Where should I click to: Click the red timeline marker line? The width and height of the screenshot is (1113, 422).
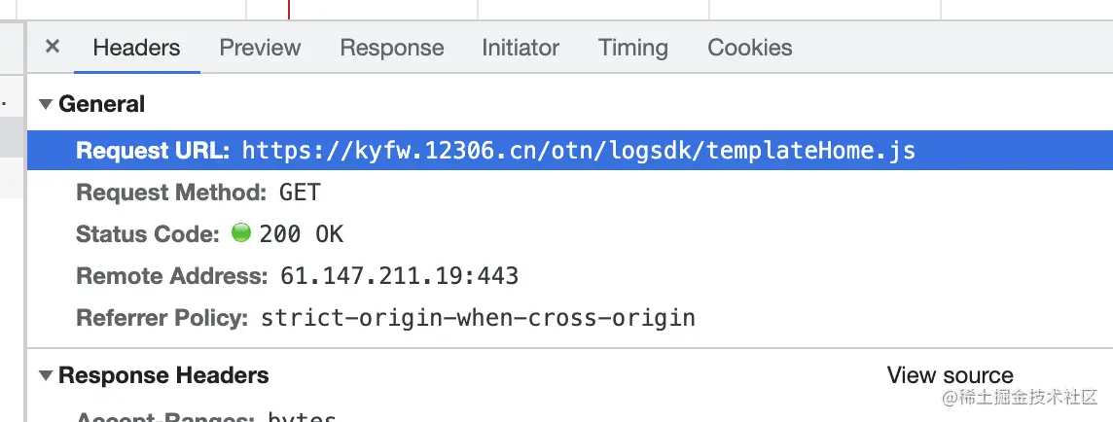pos(289,9)
